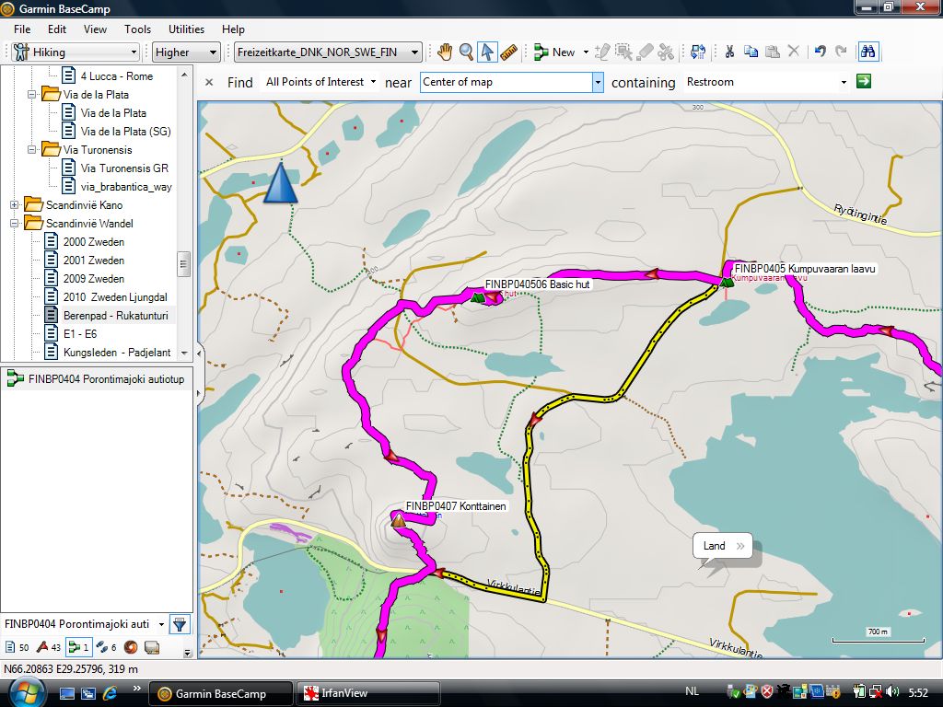Toggle tracks filter showing 6
The image size is (943, 707).
point(106,647)
